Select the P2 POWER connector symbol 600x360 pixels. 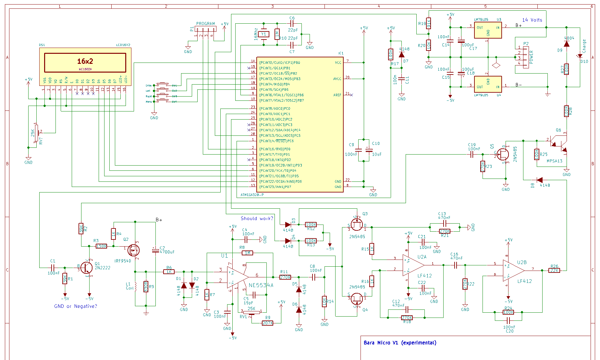tap(526, 57)
